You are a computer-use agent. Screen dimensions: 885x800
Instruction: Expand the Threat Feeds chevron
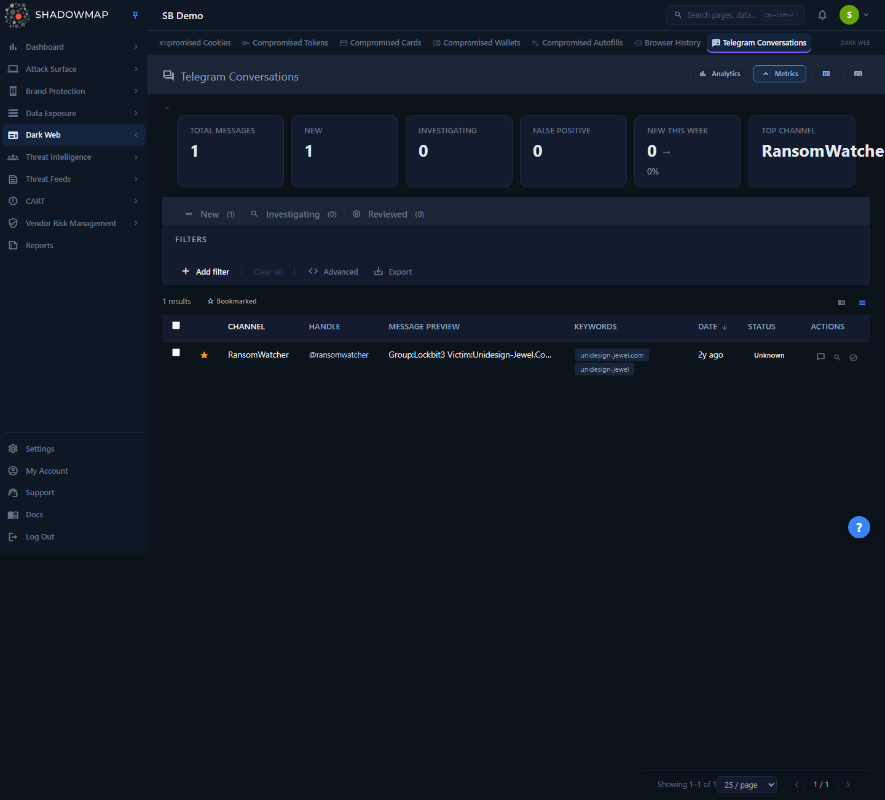pos(136,179)
